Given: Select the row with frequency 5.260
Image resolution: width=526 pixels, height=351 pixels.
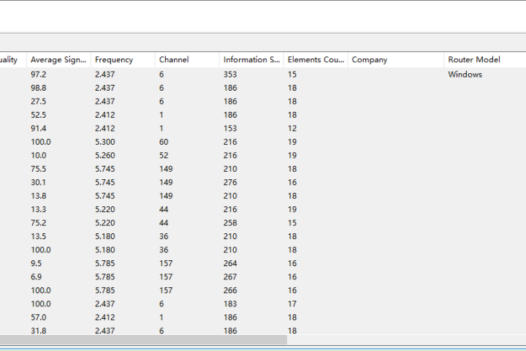Looking at the screenshot, I should coord(263,155).
